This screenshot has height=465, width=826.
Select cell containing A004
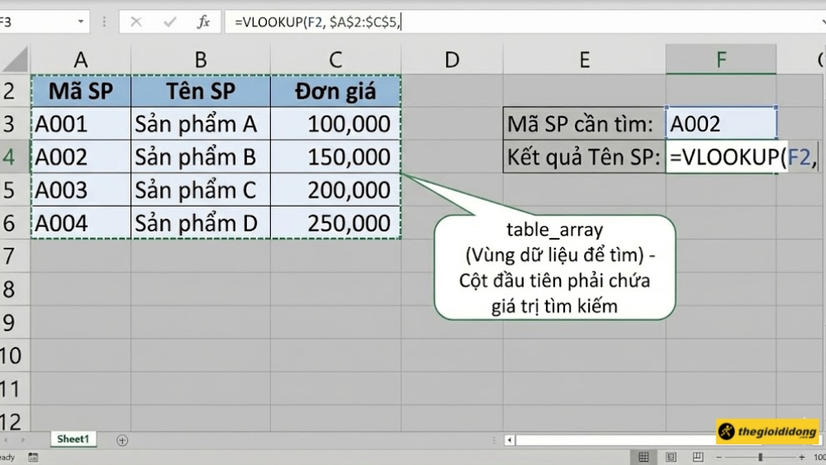point(81,223)
